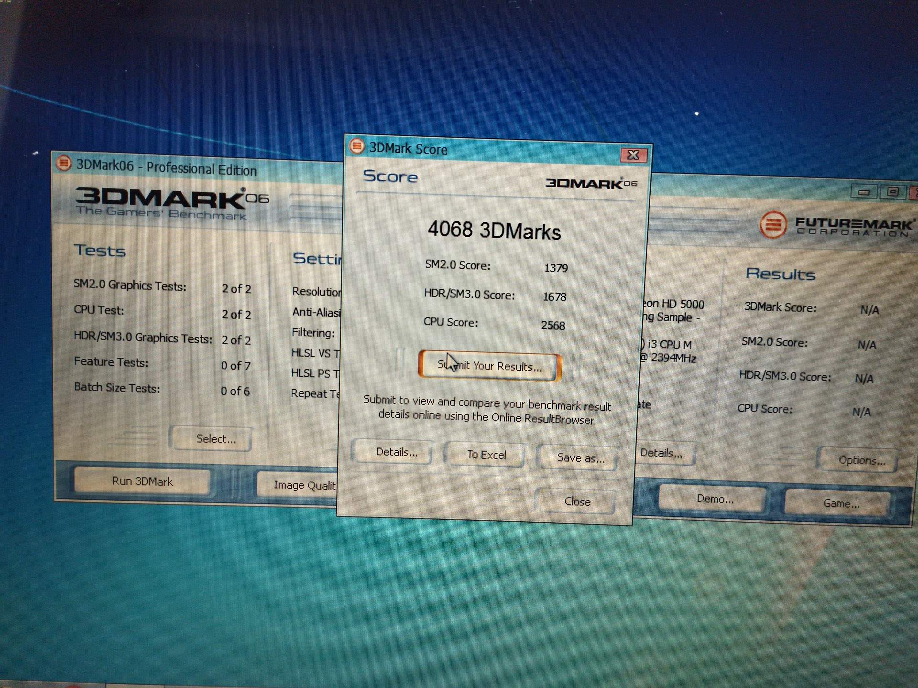Click HDR/SM3.0 Score N/A in Results
Viewport: 918px width, 688px height.
[x=864, y=379]
